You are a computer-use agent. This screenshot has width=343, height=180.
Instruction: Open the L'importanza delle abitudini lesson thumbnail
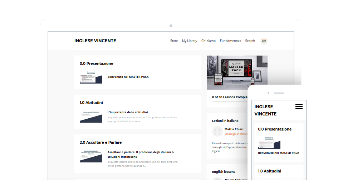(91, 117)
